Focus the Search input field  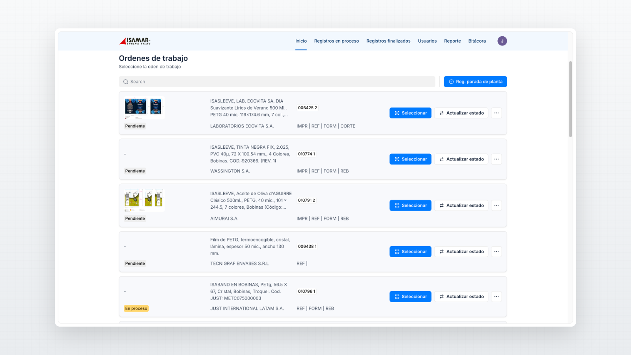coord(277,82)
